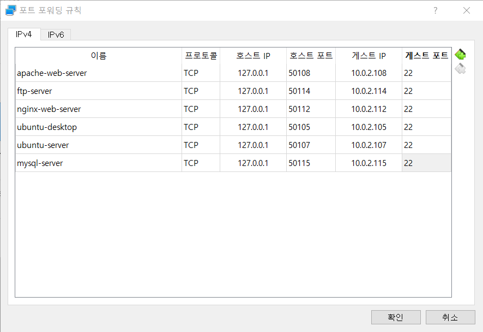Click guest port 22 for nginx-web-server
The height and width of the screenshot is (332, 483).
(427, 109)
